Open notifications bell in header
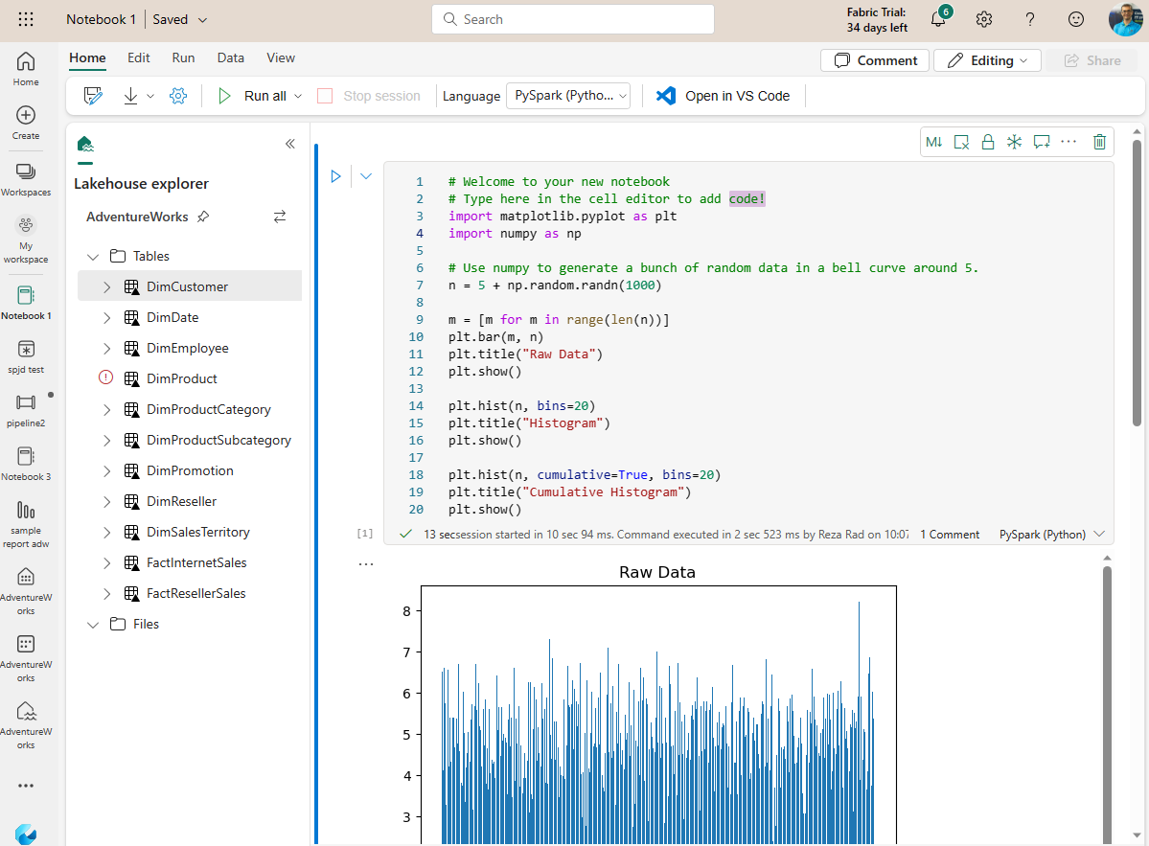 click(x=938, y=19)
